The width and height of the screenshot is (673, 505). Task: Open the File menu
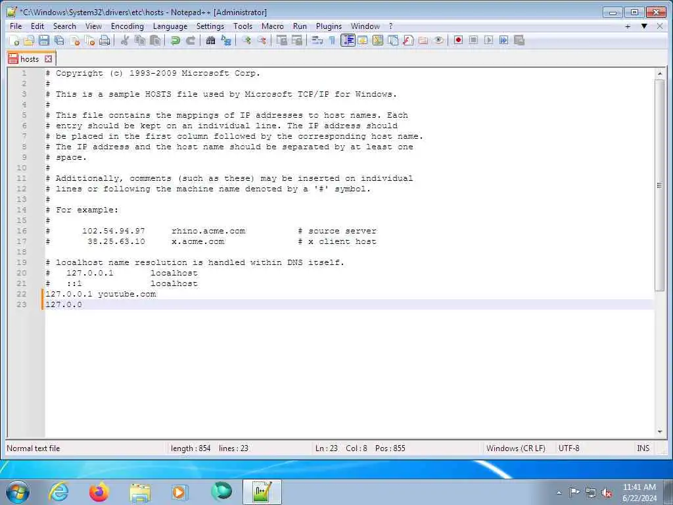[x=16, y=26]
